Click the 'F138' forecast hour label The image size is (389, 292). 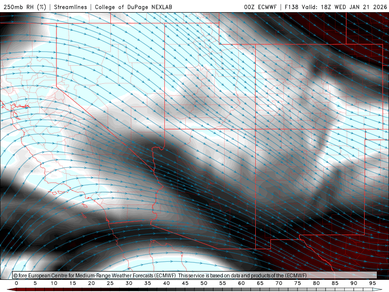(291, 7)
